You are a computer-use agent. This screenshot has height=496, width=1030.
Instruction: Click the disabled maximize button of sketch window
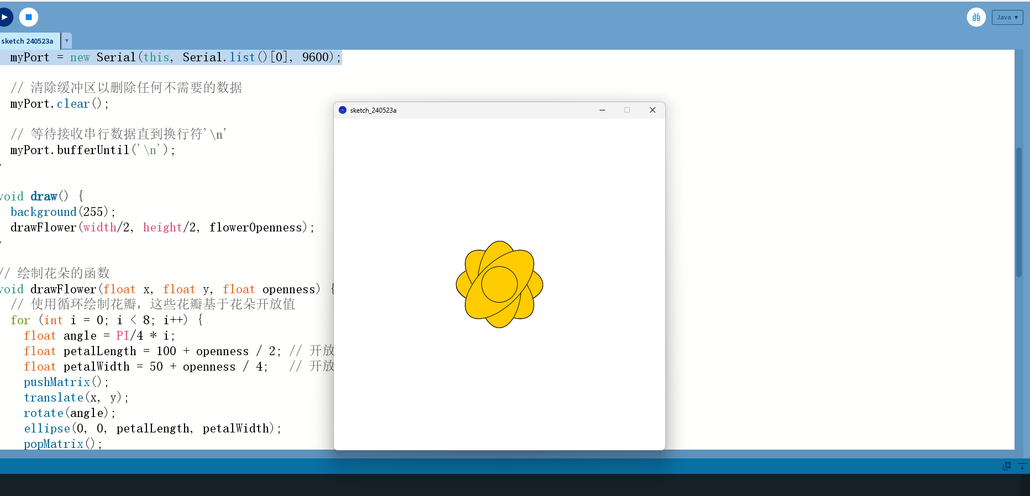[627, 110]
